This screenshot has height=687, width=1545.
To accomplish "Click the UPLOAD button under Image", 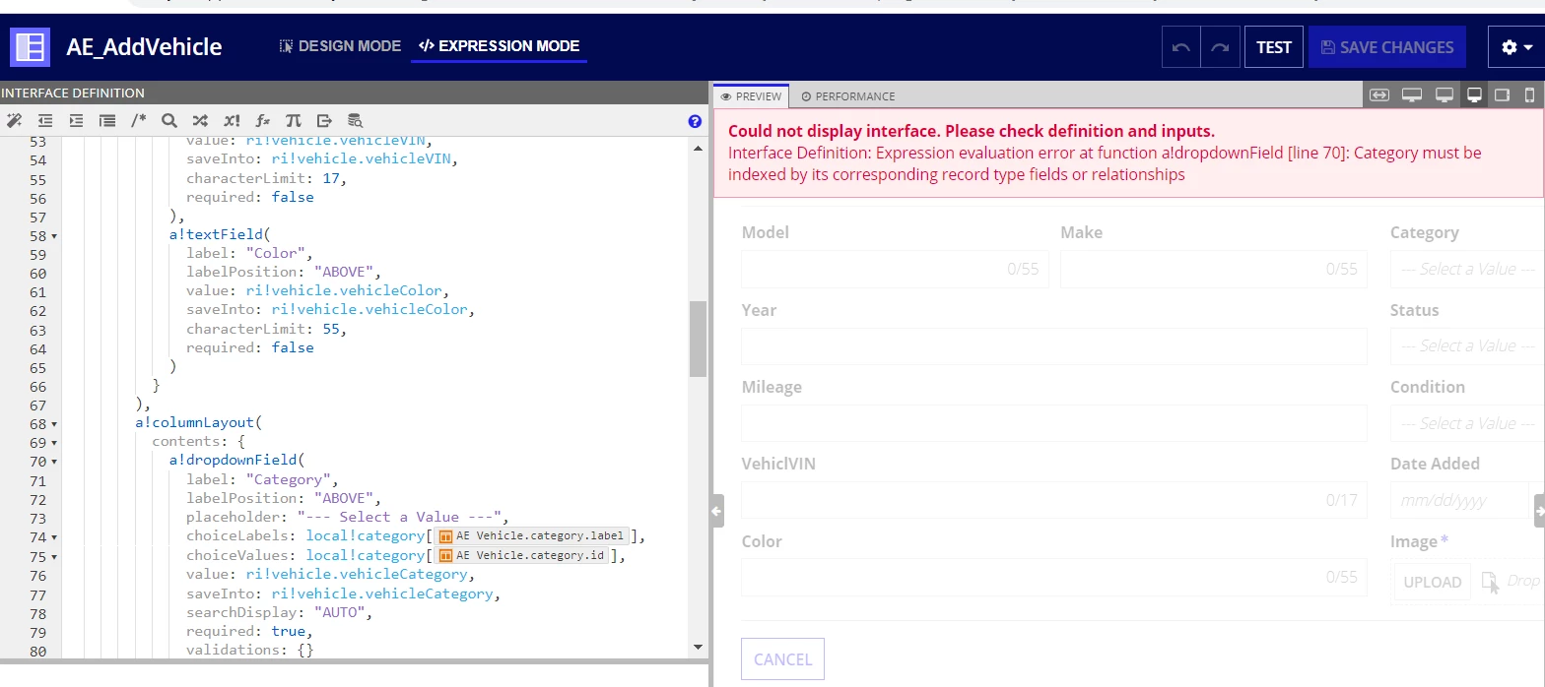I will (x=1432, y=582).
